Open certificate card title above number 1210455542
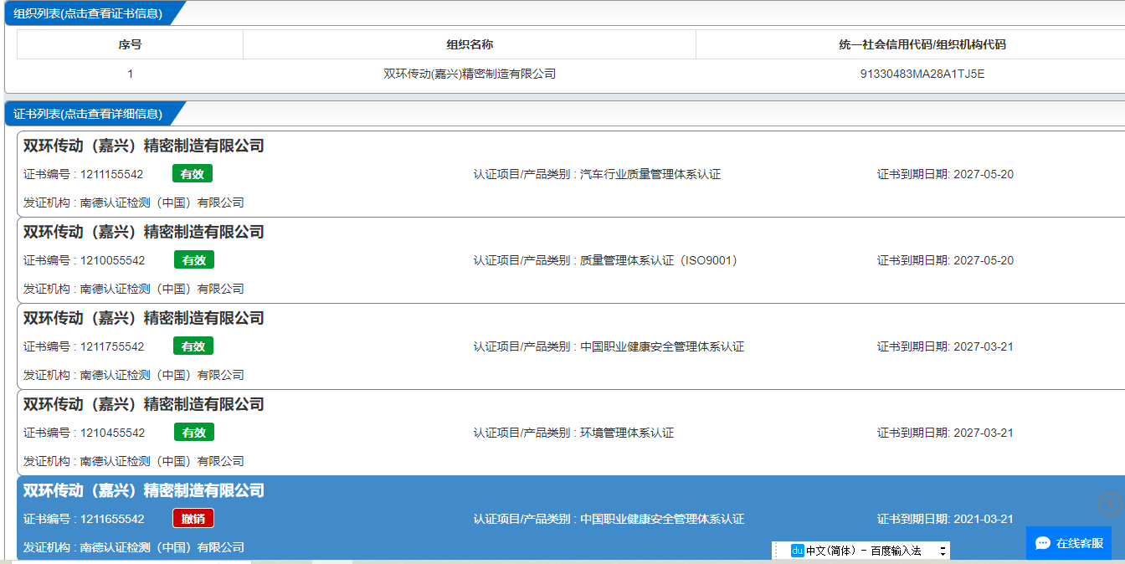Screen dimensions: 1125x564 [143, 404]
